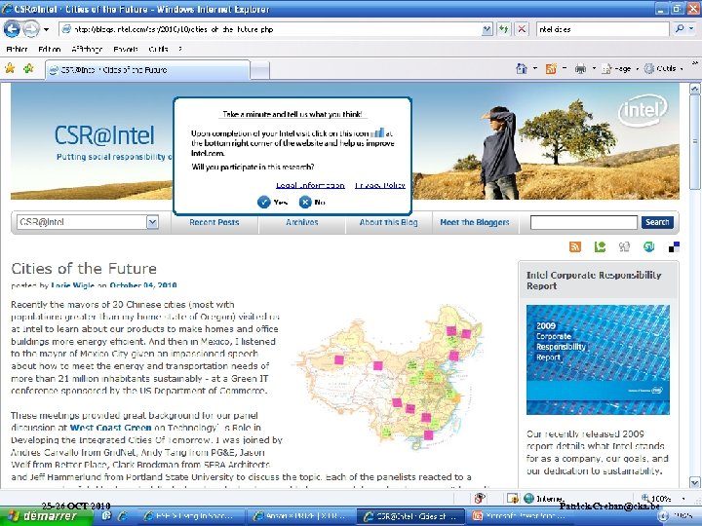Click the orange RSS feed icon
The image size is (702, 526).
click(575, 246)
